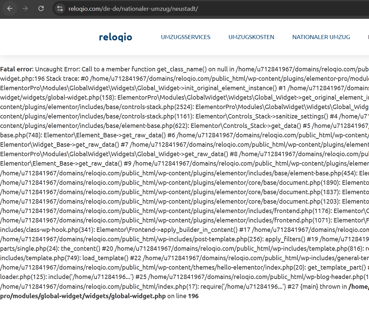369x315 pixels.
Task: Open the UMZUGSSERVICES menu
Action: (x=186, y=37)
